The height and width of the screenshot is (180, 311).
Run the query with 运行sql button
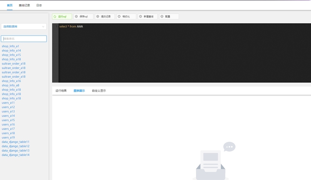[62, 16]
